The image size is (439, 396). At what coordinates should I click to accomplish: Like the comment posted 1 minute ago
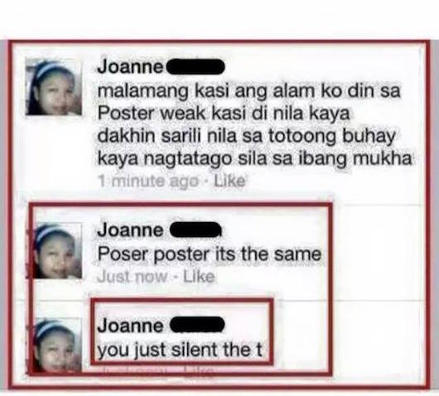click(x=229, y=181)
